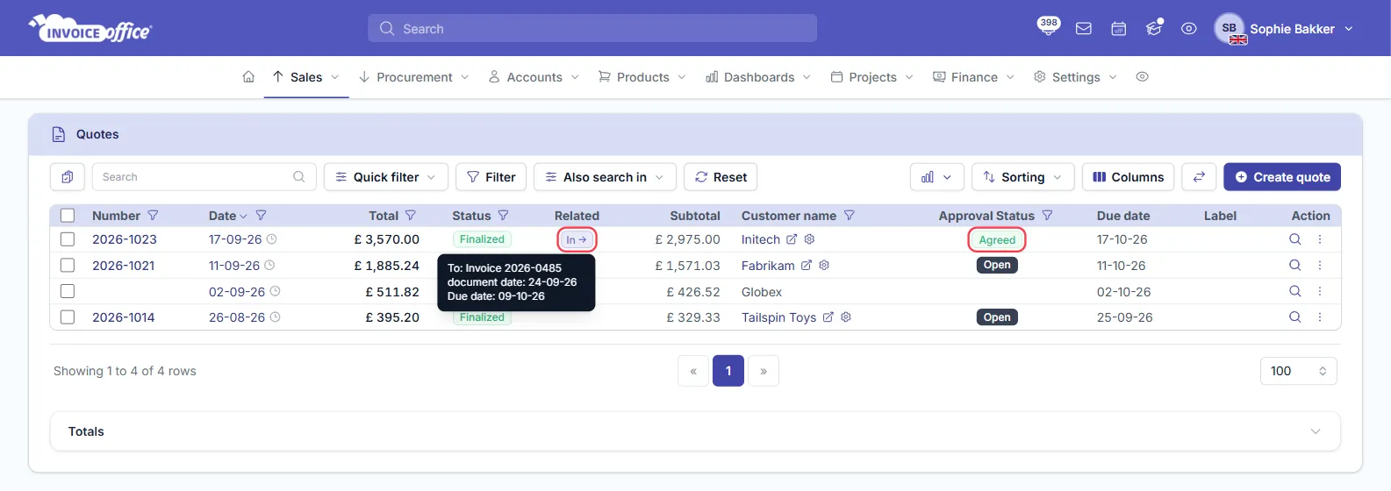Filter by Approval Status funnel icon

point(1047,216)
